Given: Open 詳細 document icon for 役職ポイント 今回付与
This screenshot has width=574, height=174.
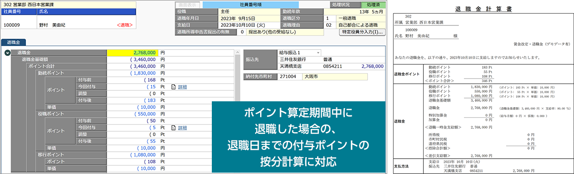Looking at the screenshot, I should pyautogui.click(x=173, y=128).
